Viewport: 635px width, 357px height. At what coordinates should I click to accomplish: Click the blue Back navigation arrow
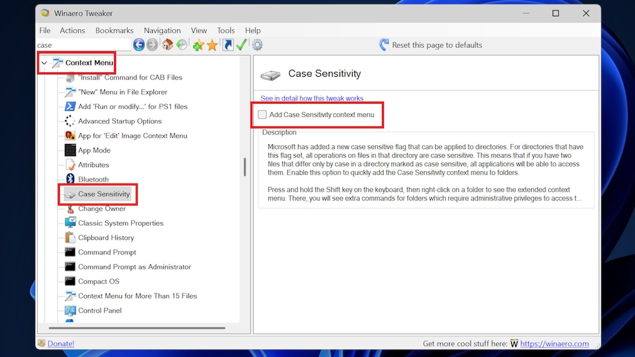pyautogui.click(x=138, y=45)
